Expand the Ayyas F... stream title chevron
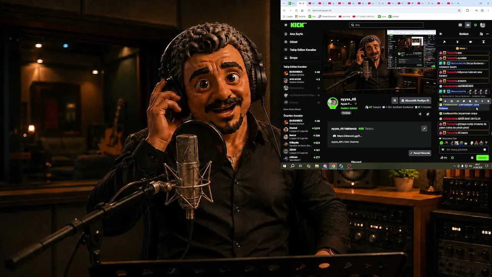Viewport: 492px width, 277px height. pos(356,104)
